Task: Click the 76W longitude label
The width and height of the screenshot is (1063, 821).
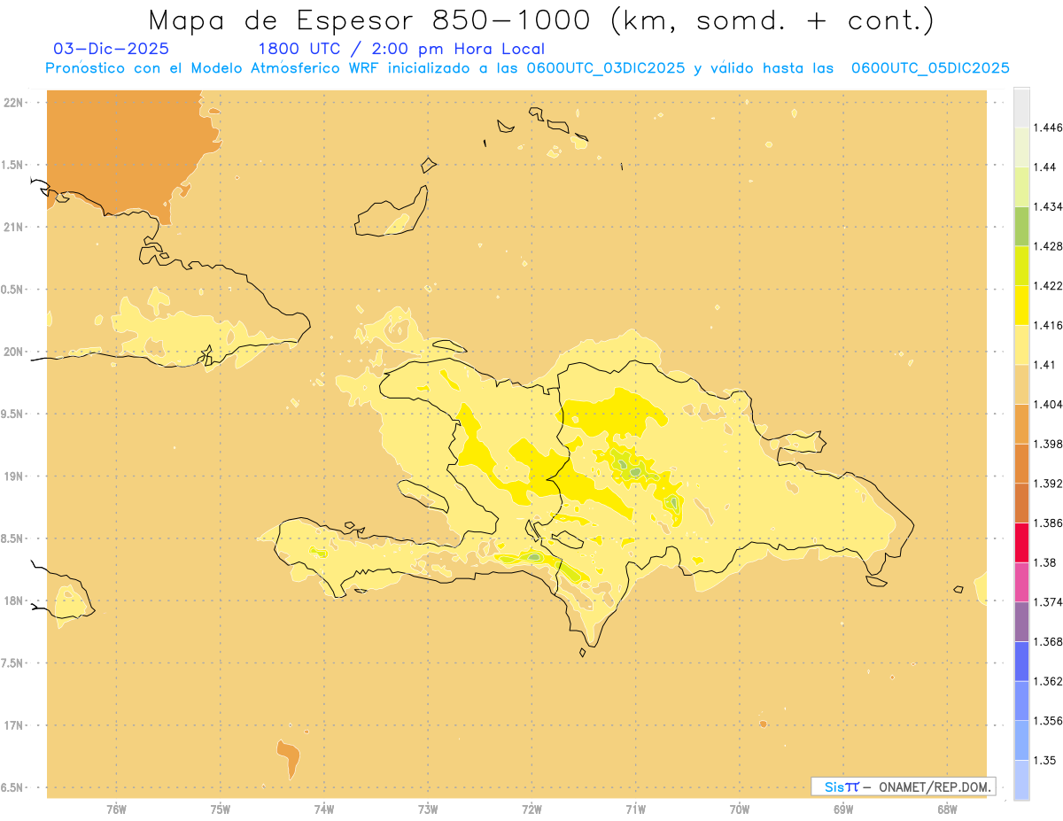Action: click(116, 809)
